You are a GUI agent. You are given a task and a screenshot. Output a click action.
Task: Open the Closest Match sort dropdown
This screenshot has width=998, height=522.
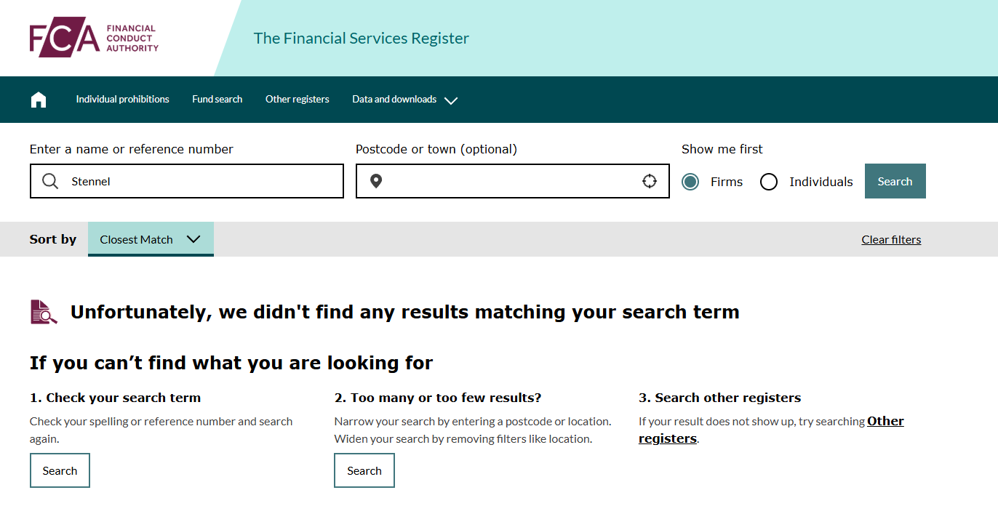(151, 239)
